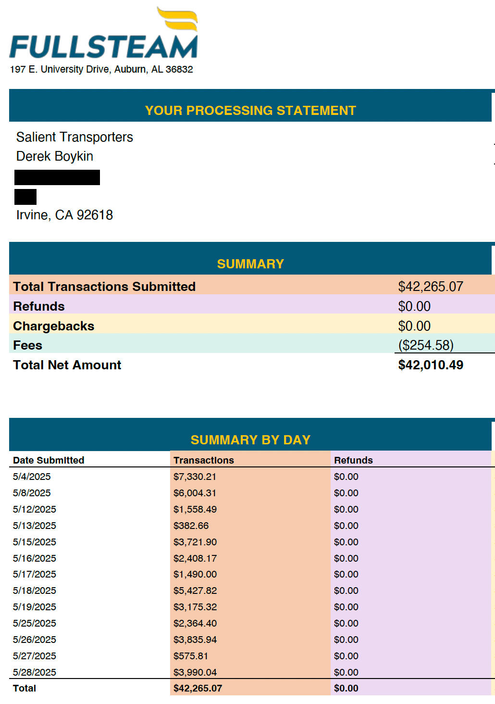Viewport: 495px width, 704px height.
Task: Click the $382.66 transaction amount
Action: tap(191, 526)
